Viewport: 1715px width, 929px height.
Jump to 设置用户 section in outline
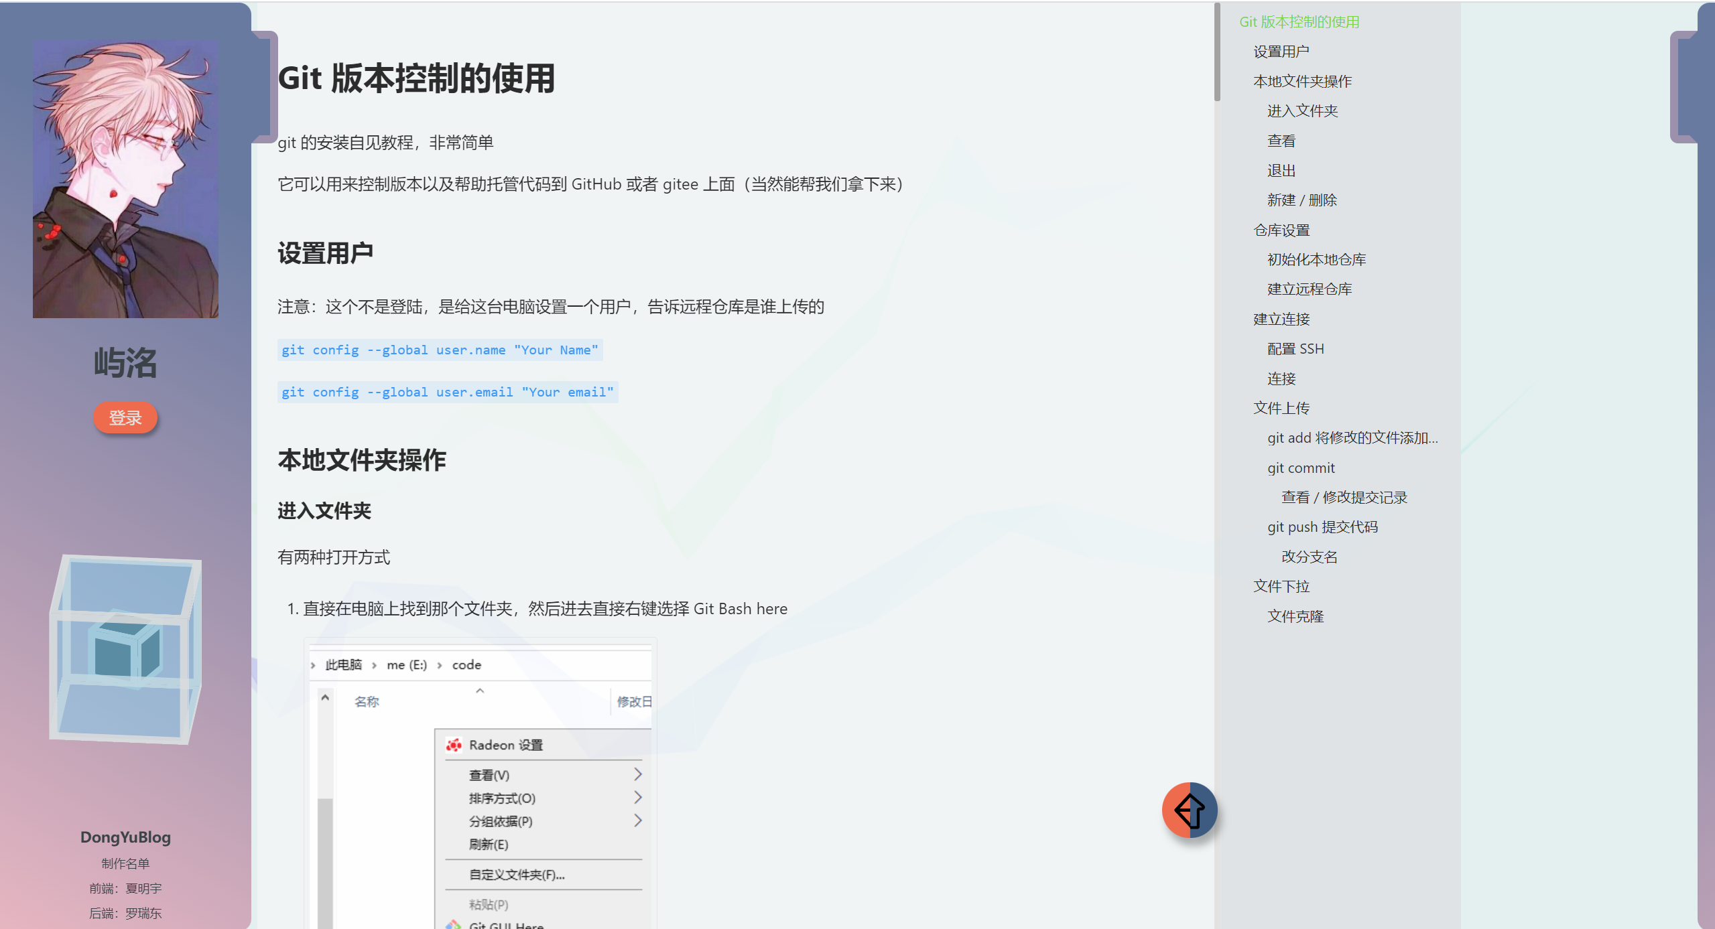(1281, 52)
